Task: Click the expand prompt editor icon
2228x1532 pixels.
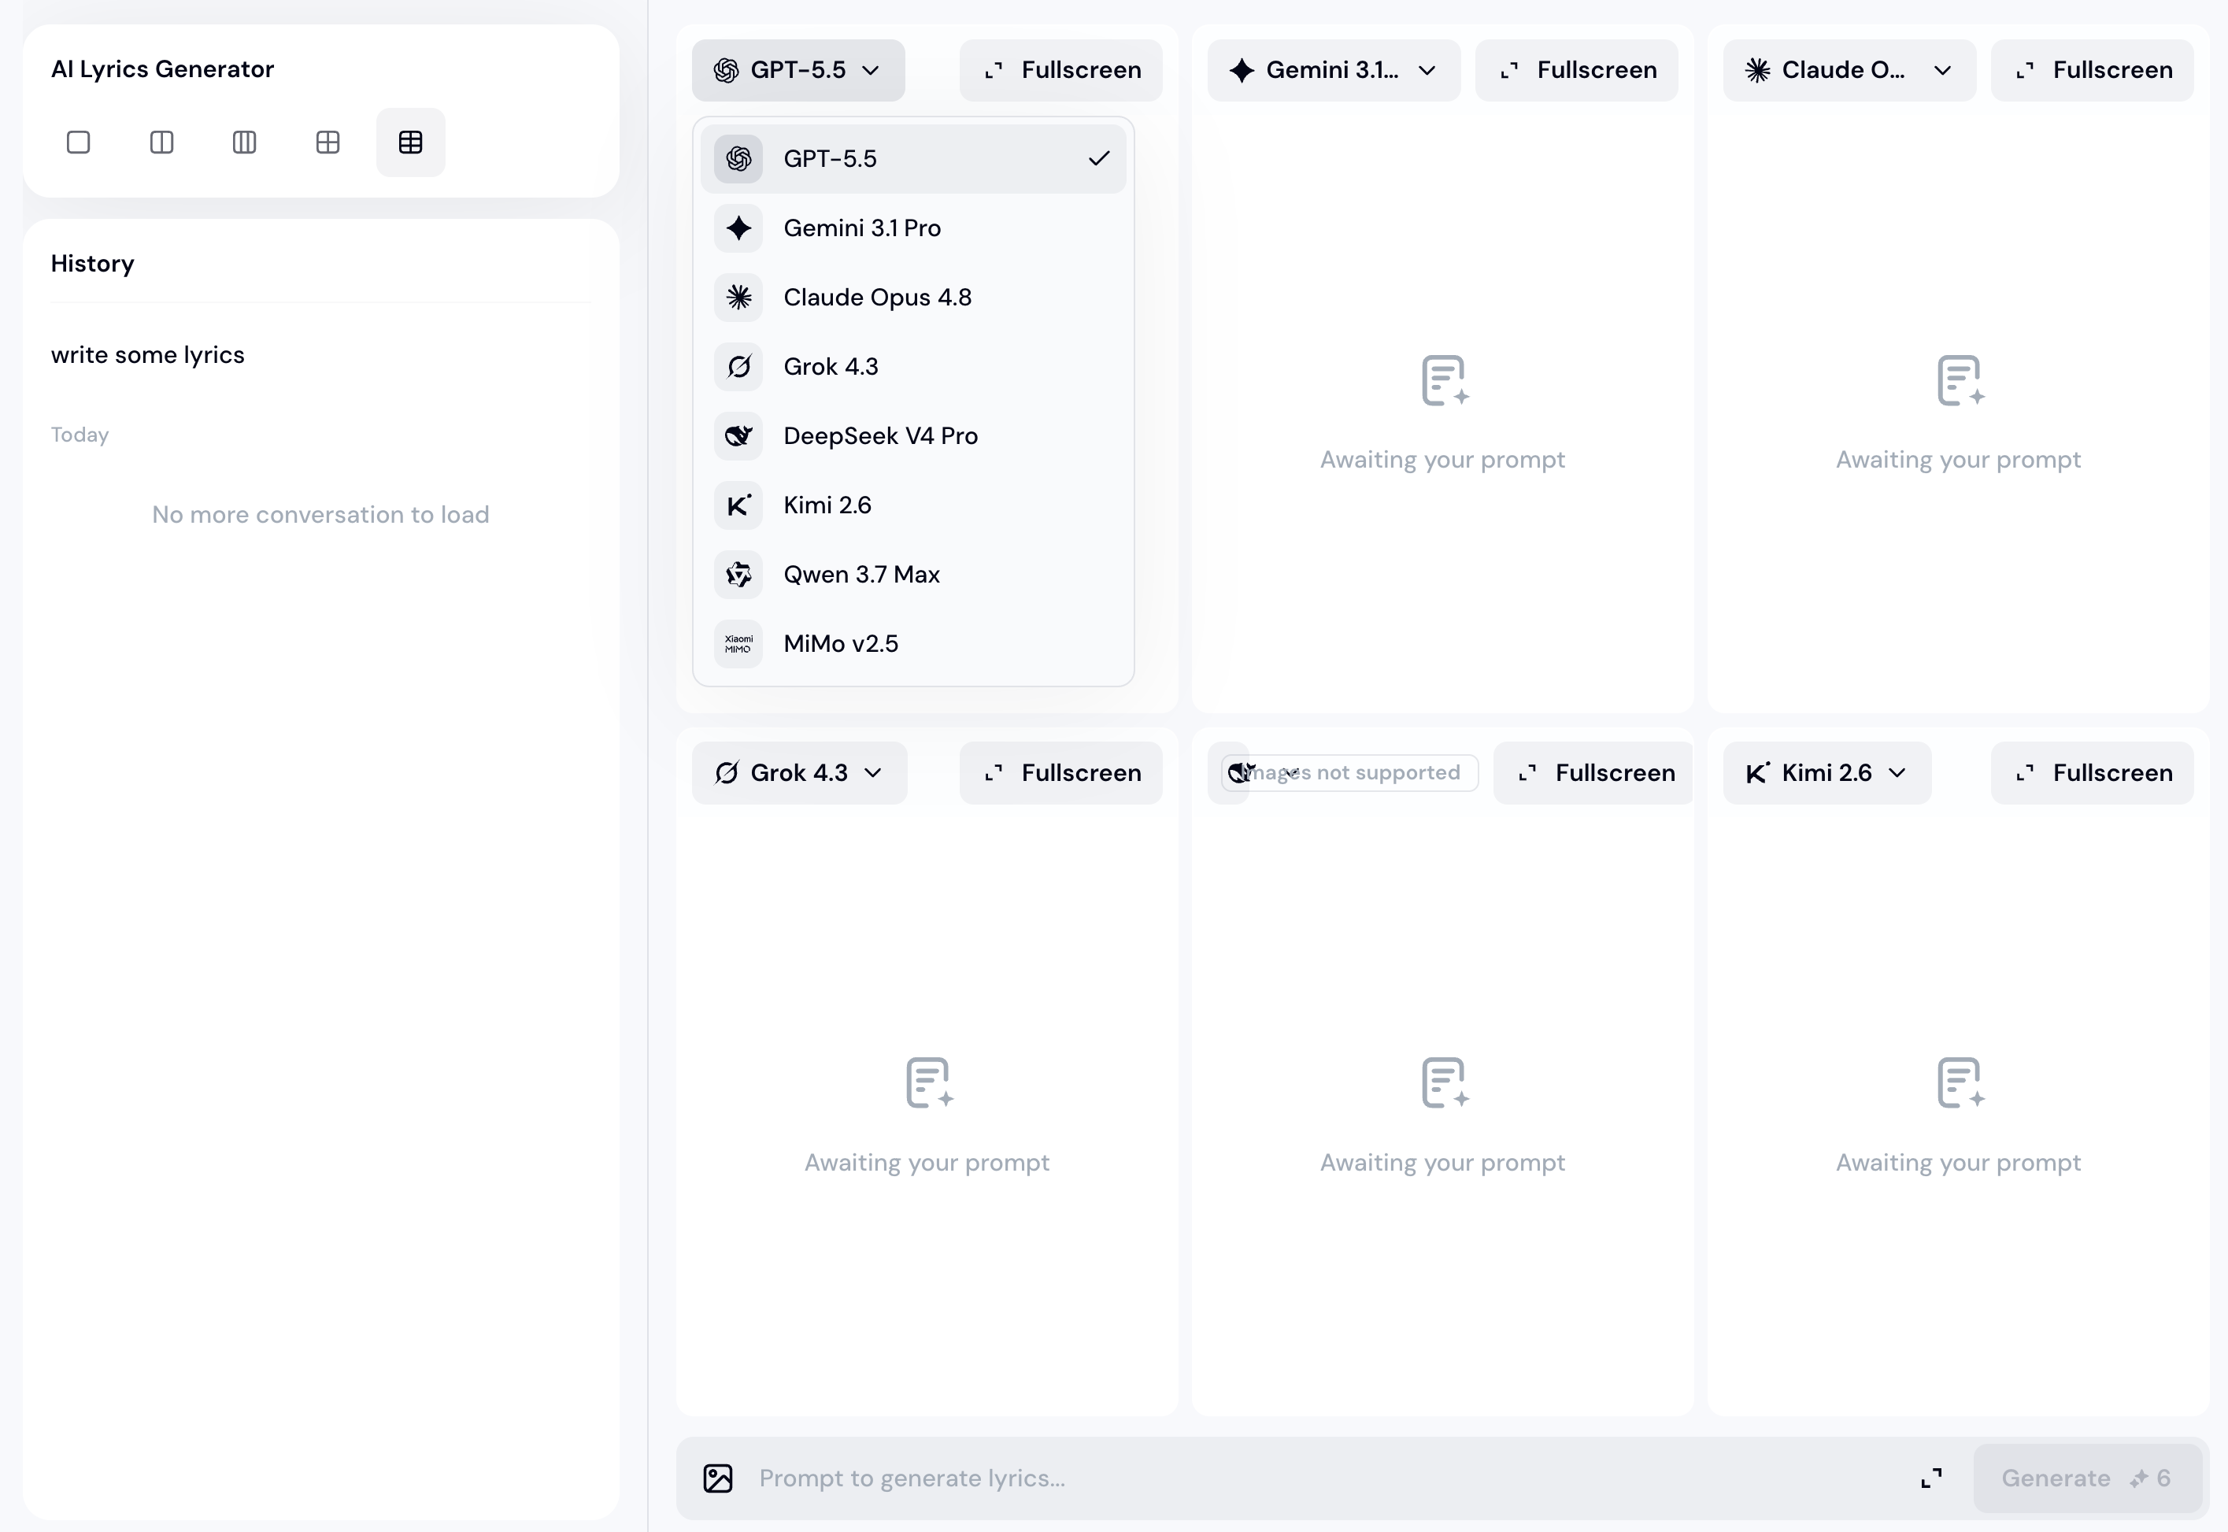Action: pos(1931,1478)
